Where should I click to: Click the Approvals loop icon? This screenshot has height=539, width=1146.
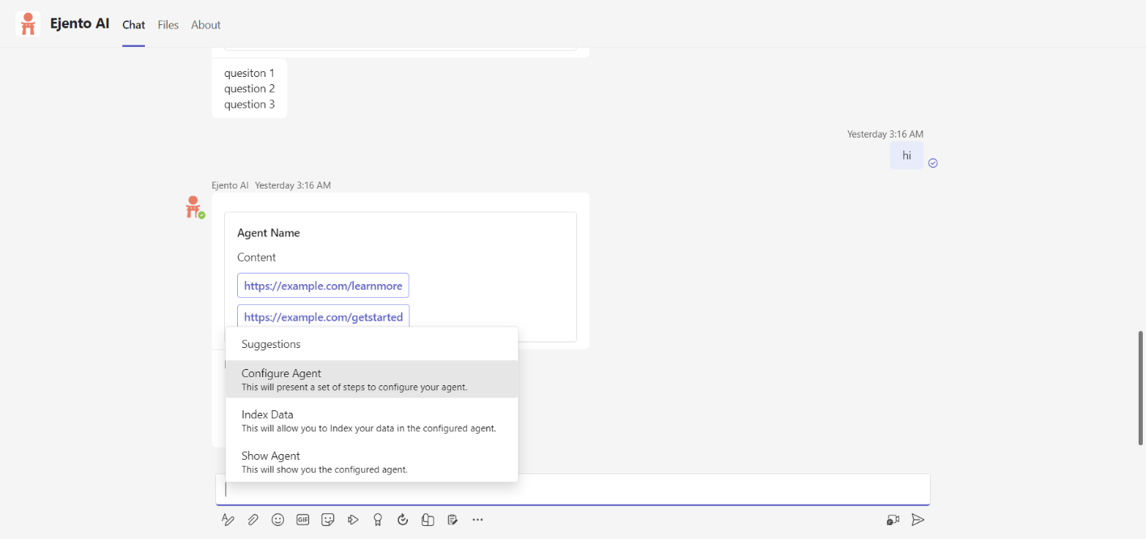click(x=402, y=520)
